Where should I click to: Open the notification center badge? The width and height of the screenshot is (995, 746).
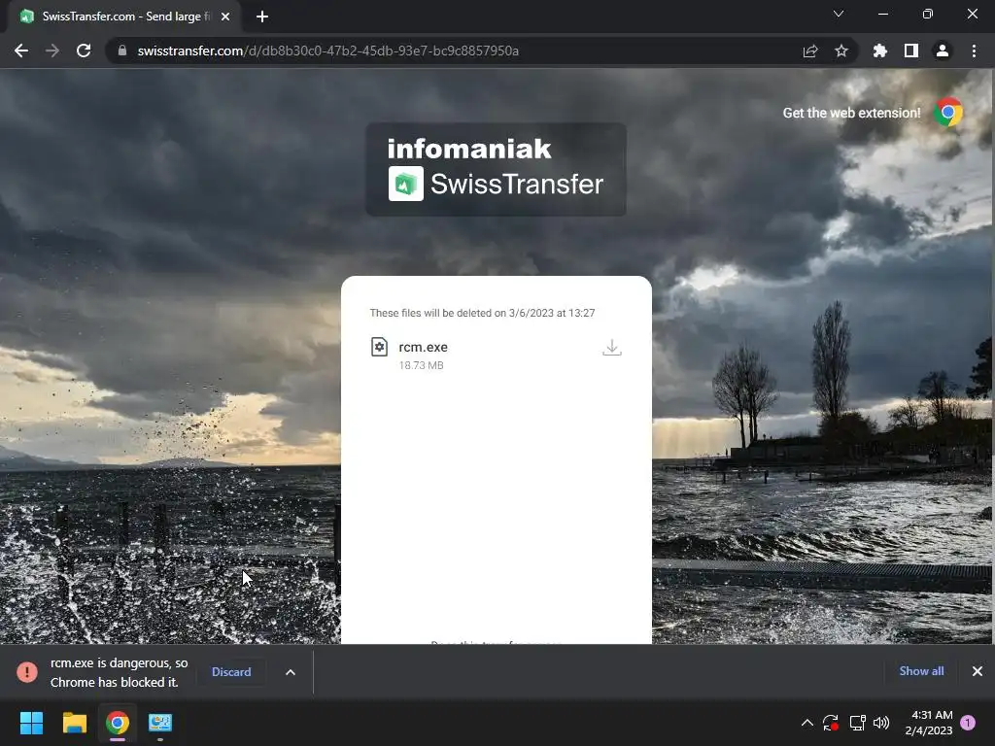(x=968, y=723)
